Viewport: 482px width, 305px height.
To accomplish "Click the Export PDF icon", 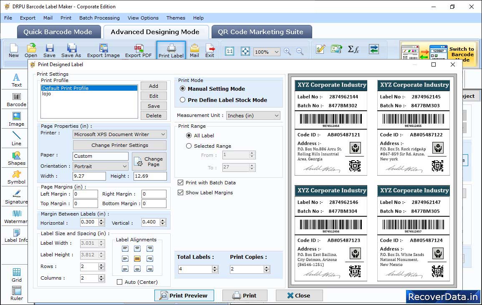I will pyautogui.click(x=138, y=51).
